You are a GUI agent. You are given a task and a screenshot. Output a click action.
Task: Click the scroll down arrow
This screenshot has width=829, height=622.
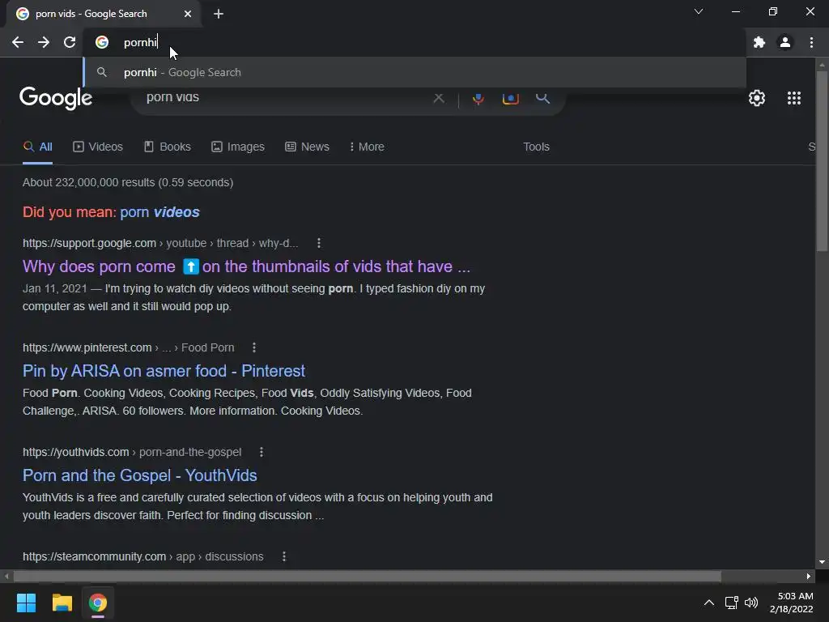(822, 562)
